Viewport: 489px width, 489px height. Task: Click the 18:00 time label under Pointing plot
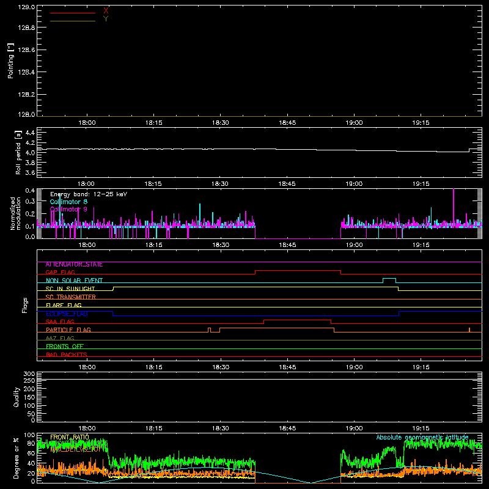click(x=87, y=123)
